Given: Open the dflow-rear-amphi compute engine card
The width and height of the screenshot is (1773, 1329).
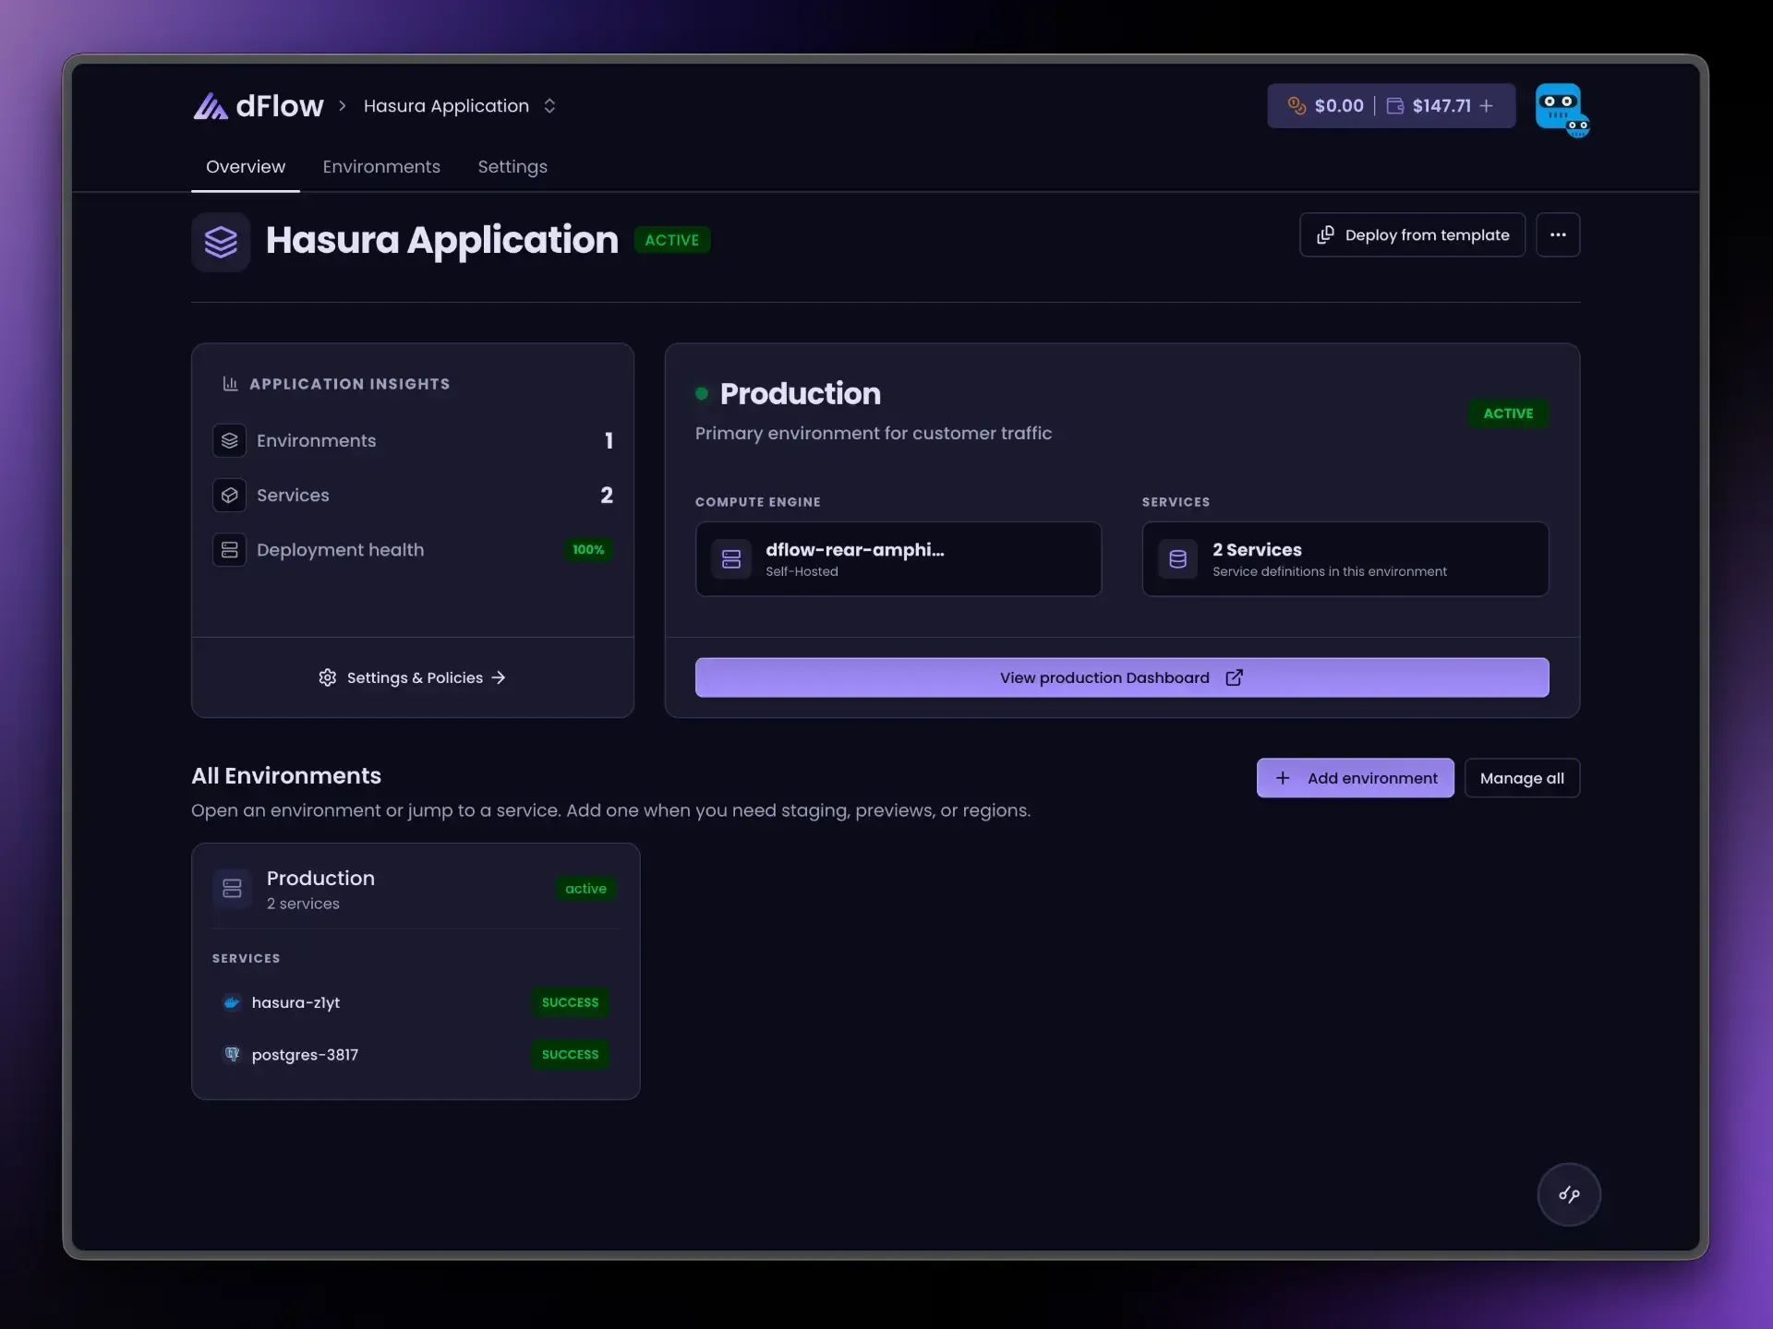Looking at the screenshot, I should tap(898, 559).
